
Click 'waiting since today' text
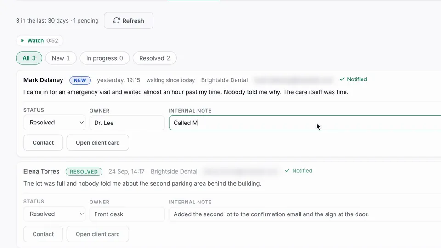(170, 80)
